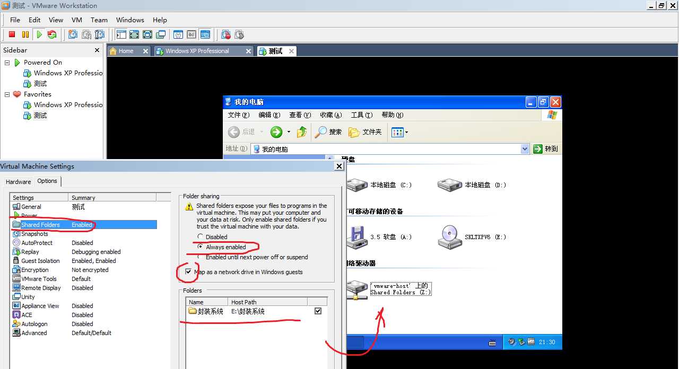Click the Appliance View toolbar icon
This screenshot has width=679, height=369.
click(x=191, y=34)
